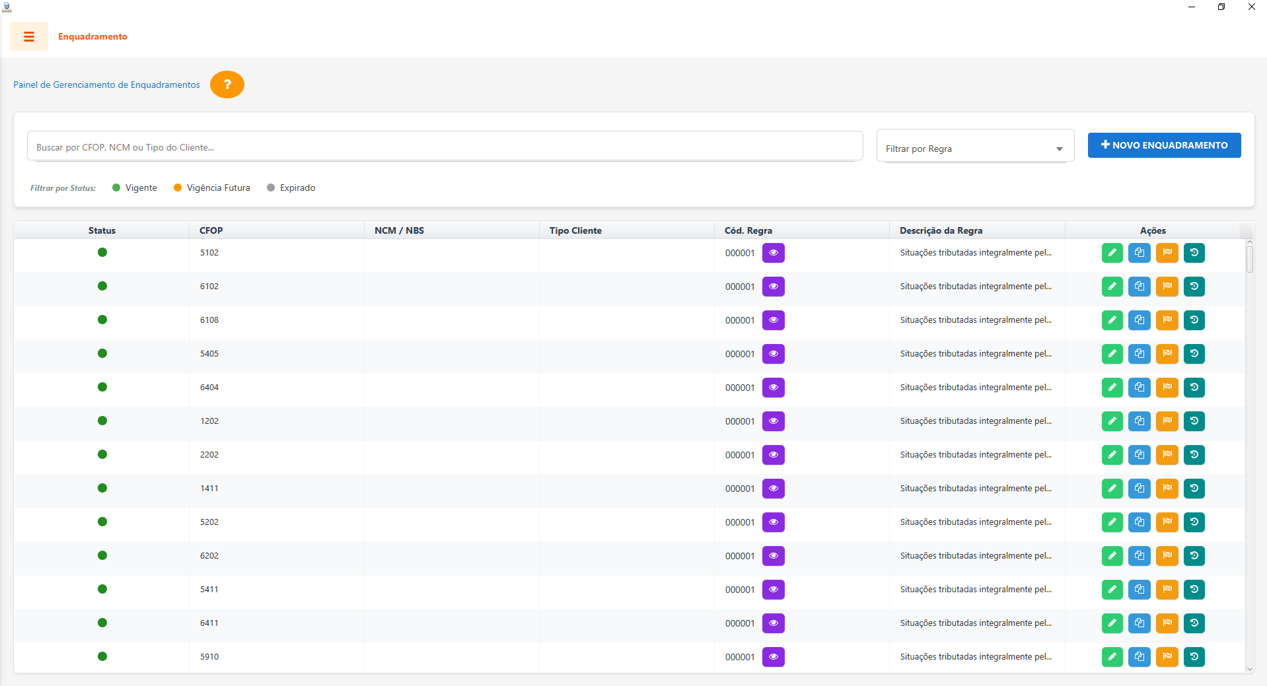View rule details eye for CFOP 5910
The image size is (1267, 686).
[x=774, y=657]
